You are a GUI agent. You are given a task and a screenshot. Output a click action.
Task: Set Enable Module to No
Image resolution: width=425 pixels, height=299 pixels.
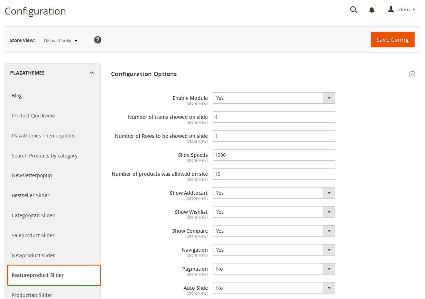(x=329, y=98)
